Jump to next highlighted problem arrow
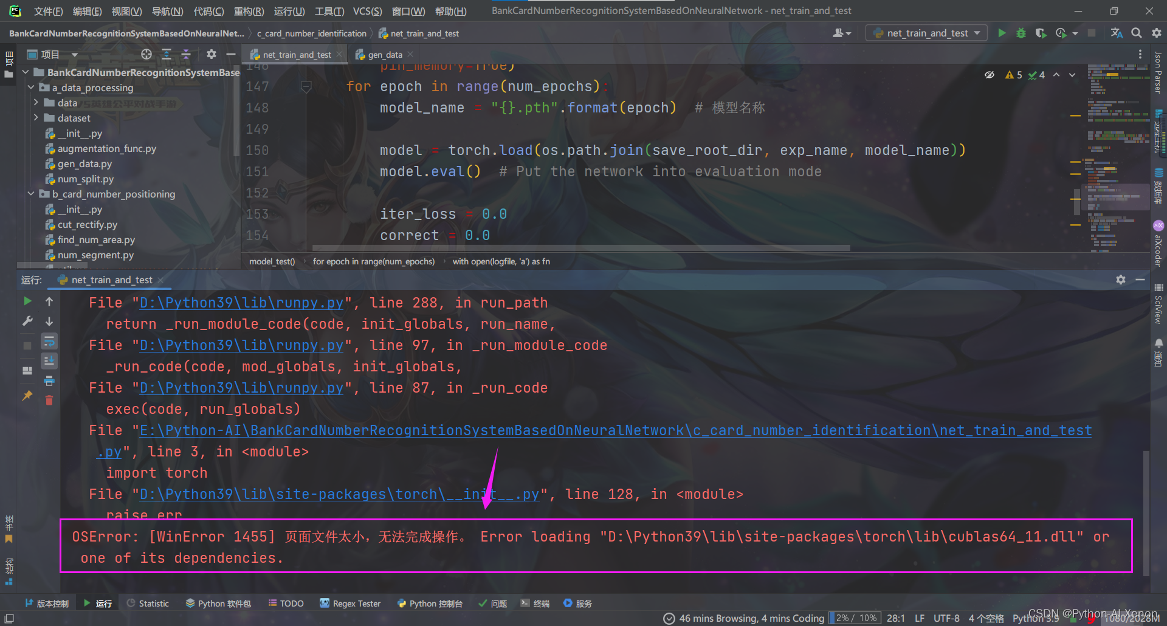This screenshot has height=626, width=1167. pos(1072,75)
